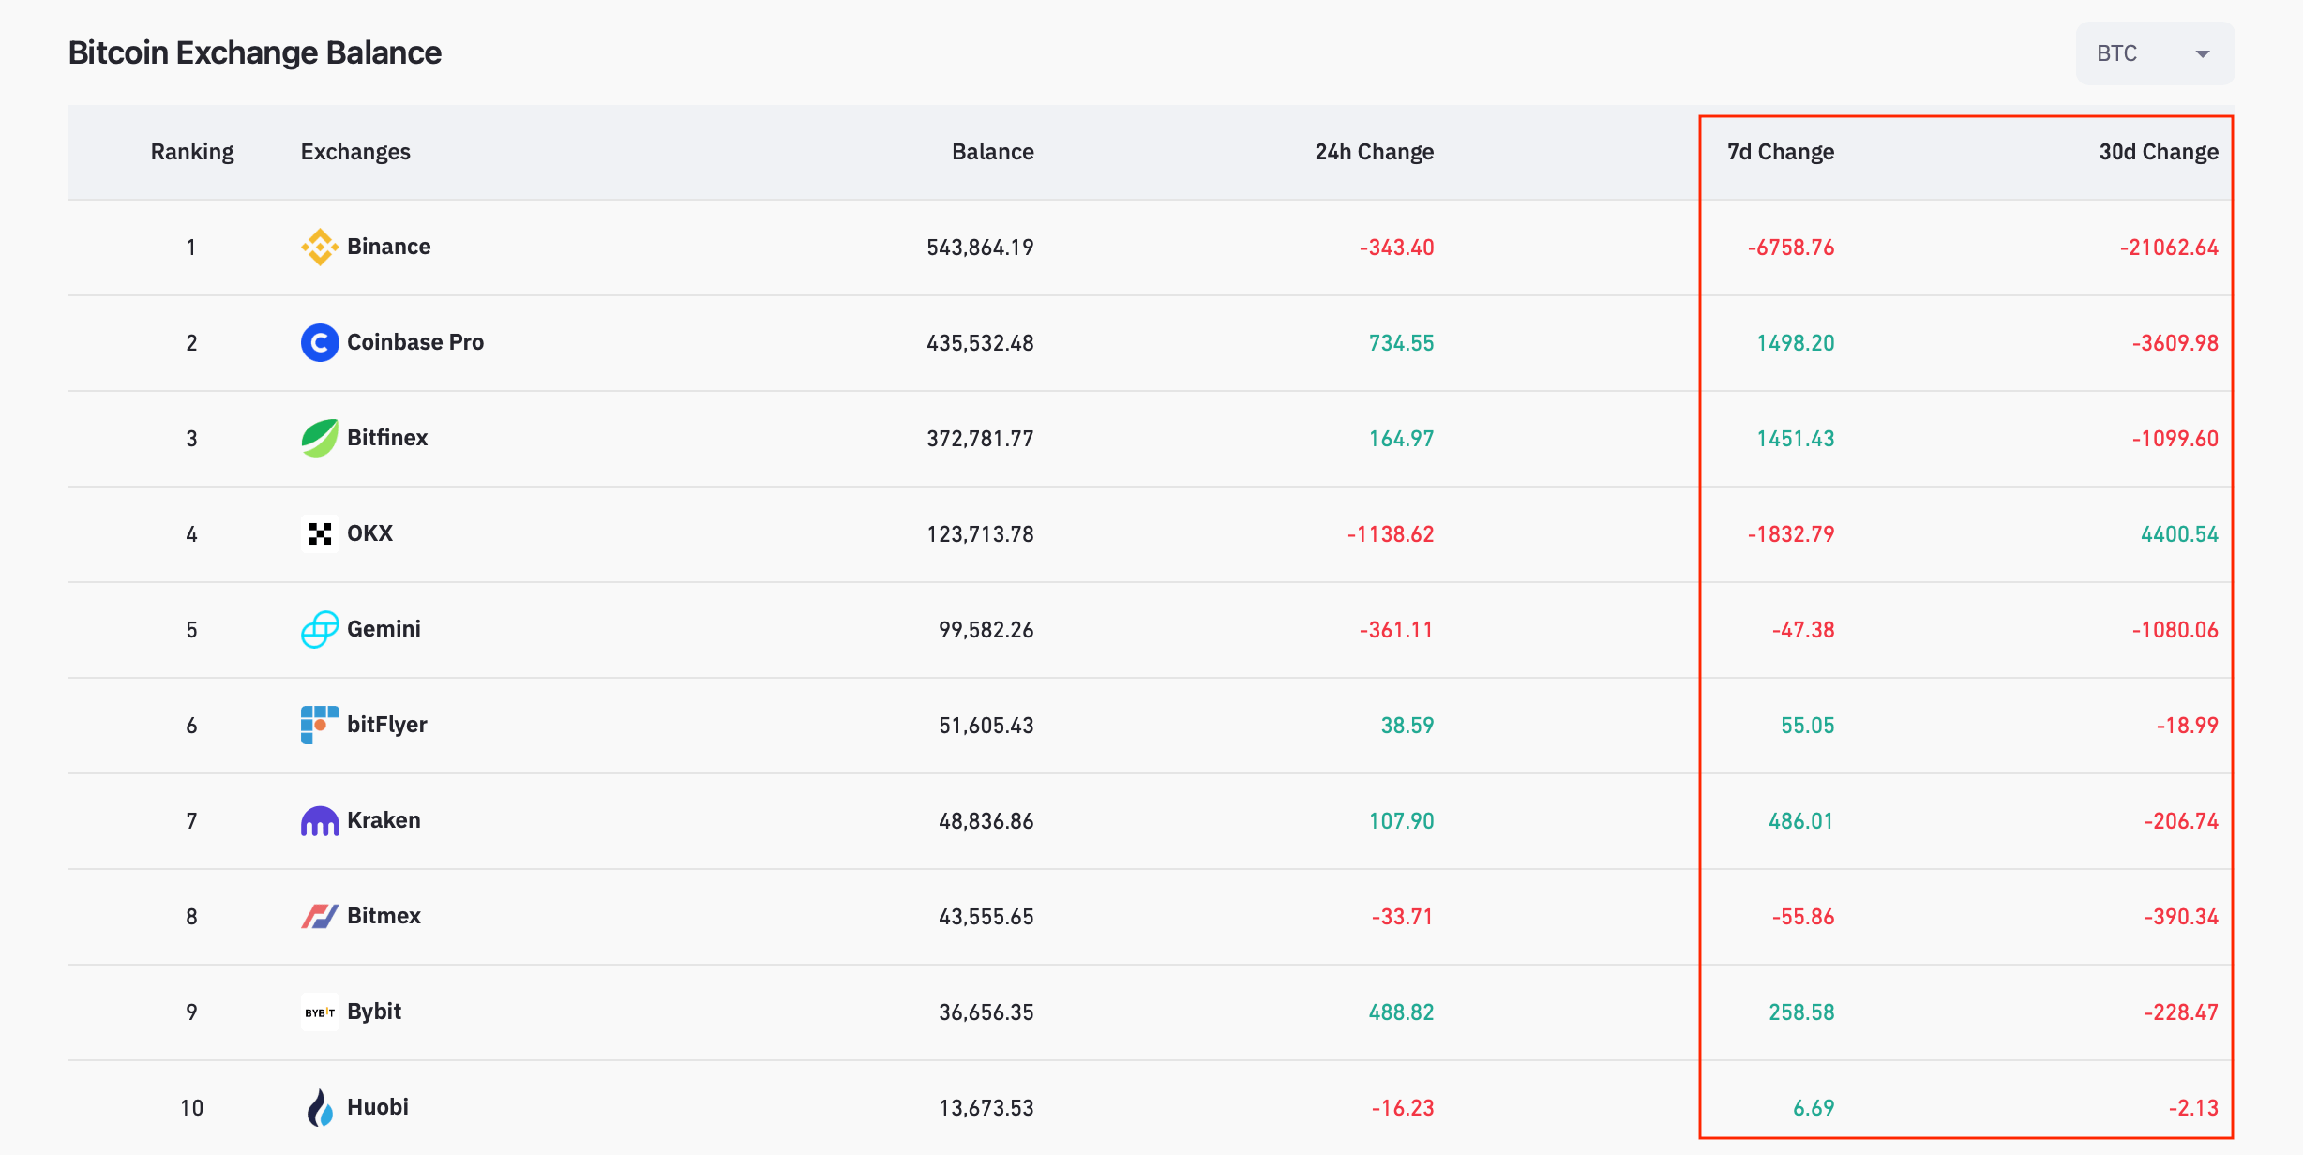The height and width of the screenshot is (1155, 2303).
Task: Click the Huobi flame logo icon
Action: point(320,1107)
